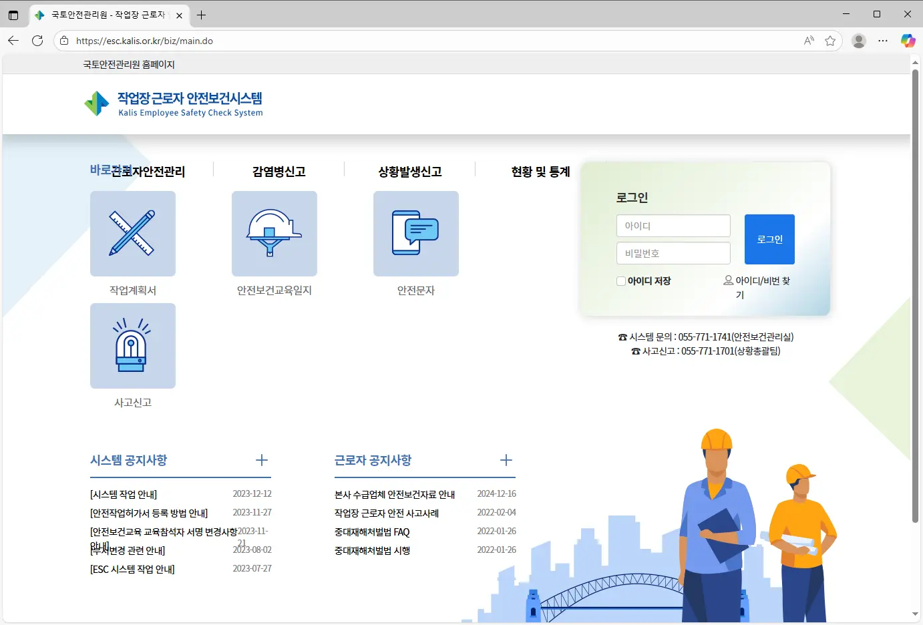The image size is (923, 625).
Task: Click the 비밀번호 password field
Action: pos(673,253)
